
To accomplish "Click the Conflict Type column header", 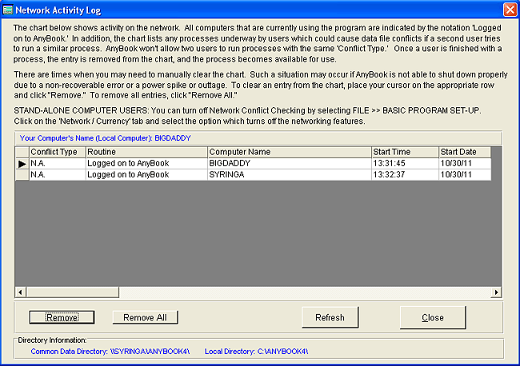I will click(x=56, y=152).
